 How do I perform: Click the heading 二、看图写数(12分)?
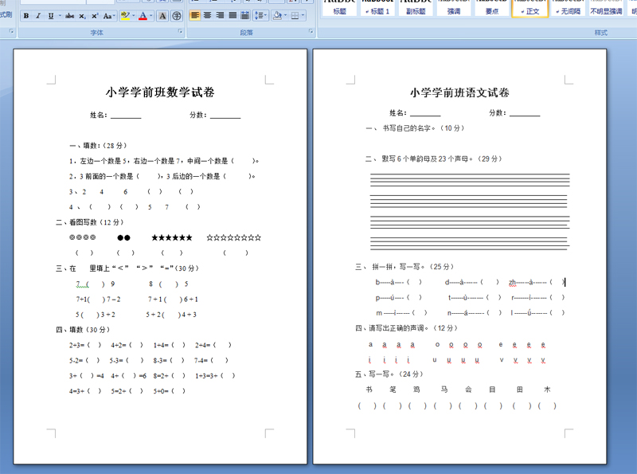click(x=89, y=222)
